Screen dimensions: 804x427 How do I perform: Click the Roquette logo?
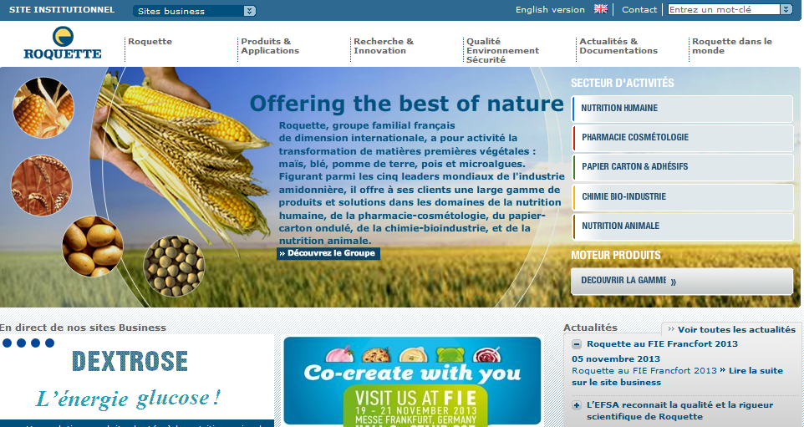click(63, 43)
